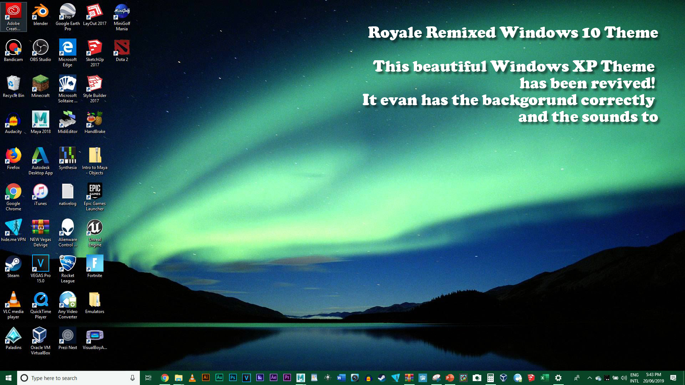Open Photoshop from the taskbar
The height and width of the screenshot is (385, 685).
[x=232, y=378]
